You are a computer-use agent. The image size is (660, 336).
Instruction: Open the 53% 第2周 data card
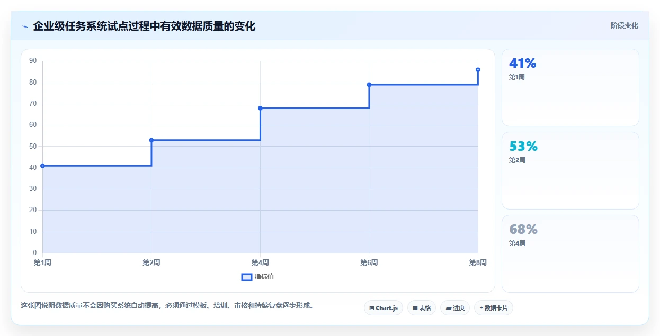coord(570,171)
